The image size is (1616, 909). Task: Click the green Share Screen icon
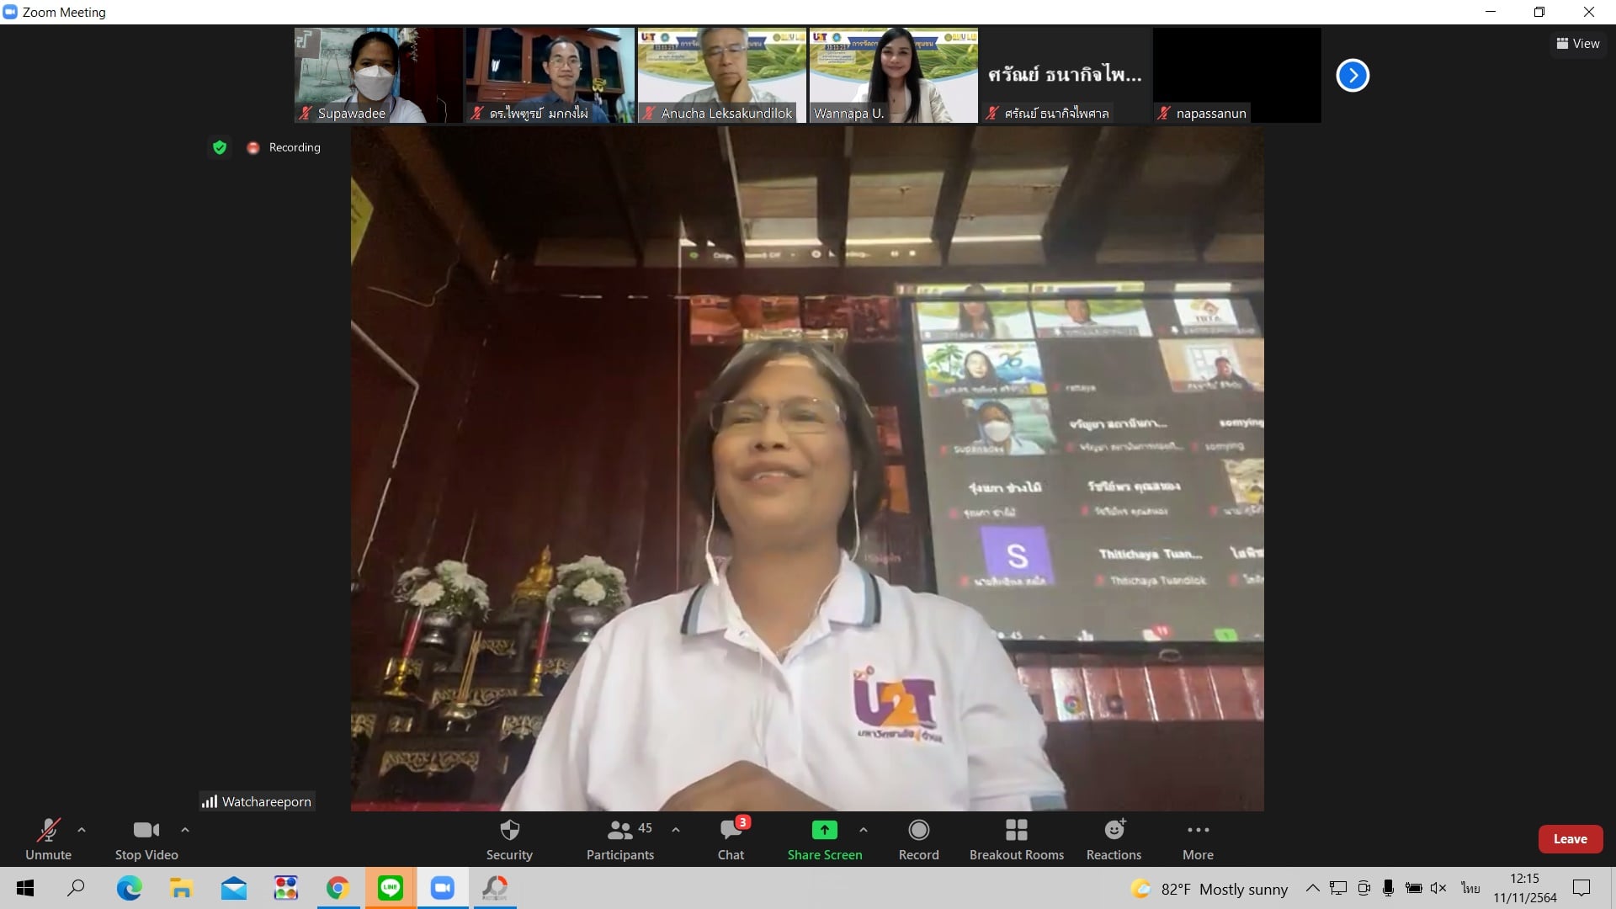(824, 831)
